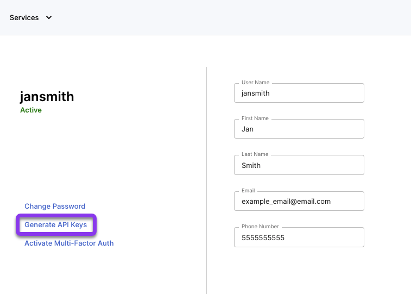Click the "Last Name" floating label
The image size is (411, 294).
coord(255,154)
